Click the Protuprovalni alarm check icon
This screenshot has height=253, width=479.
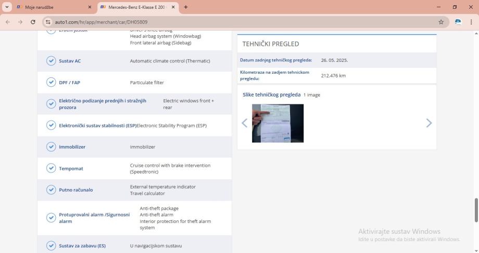pyautogui.click(x=51, y=218)
